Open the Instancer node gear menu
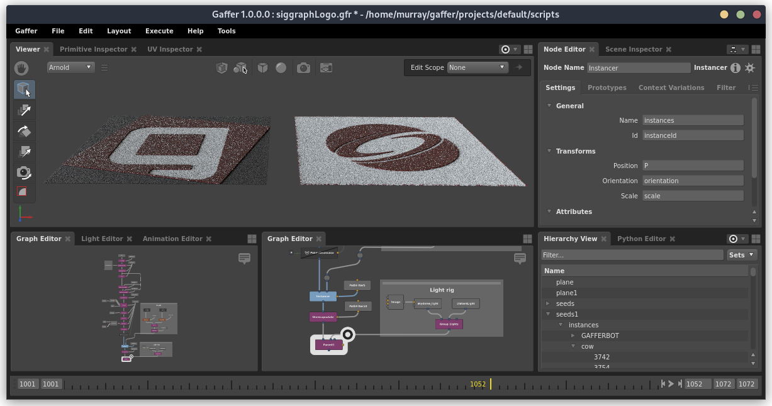Image resolution: width=772 pixels, height=406 pixels. pyautogui.click(x=750, y=68)
